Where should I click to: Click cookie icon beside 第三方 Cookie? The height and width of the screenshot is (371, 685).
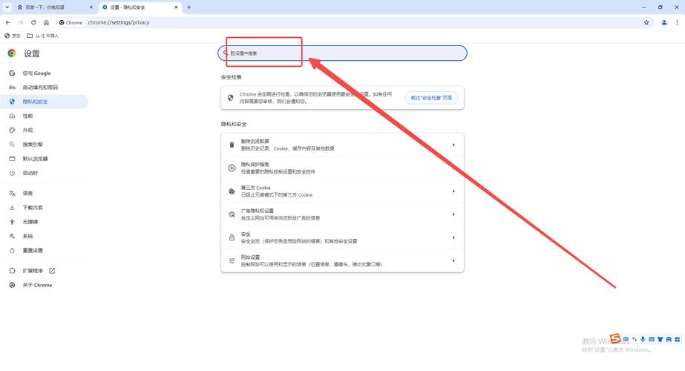coord(232,191)
